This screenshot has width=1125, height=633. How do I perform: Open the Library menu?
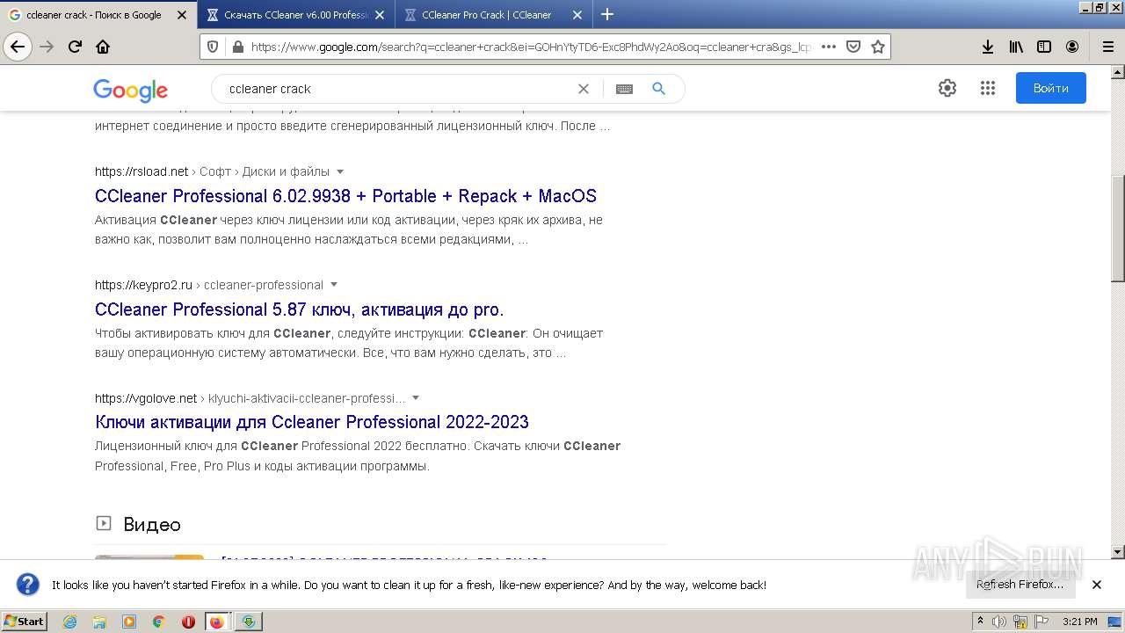pyautogui.click(x=1016, y=47)
